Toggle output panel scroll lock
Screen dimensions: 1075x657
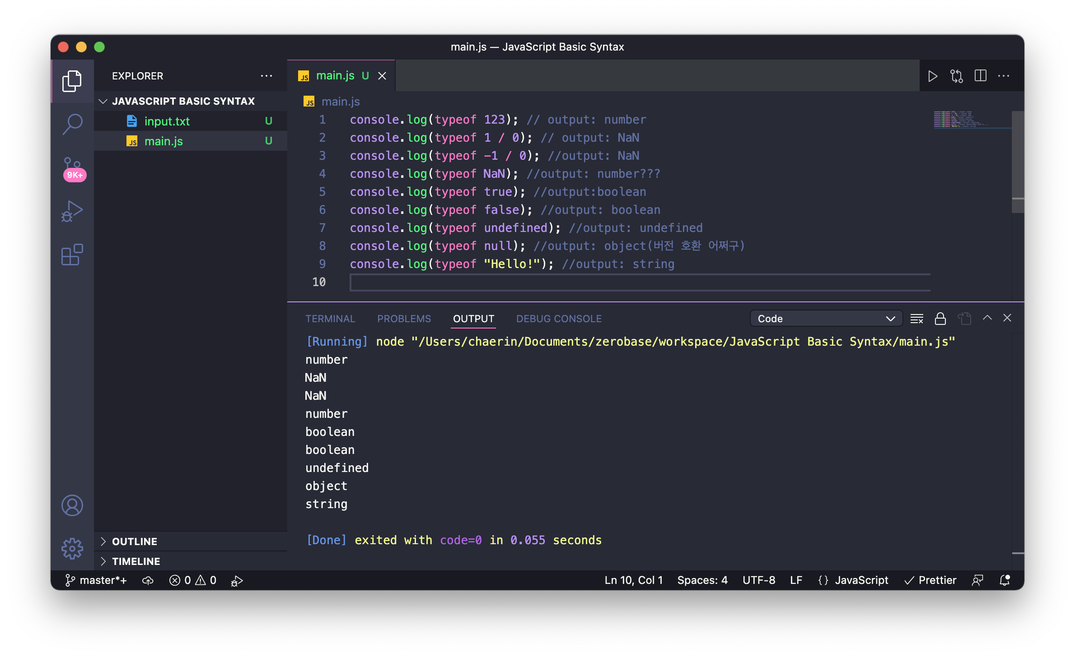[940, 319]
